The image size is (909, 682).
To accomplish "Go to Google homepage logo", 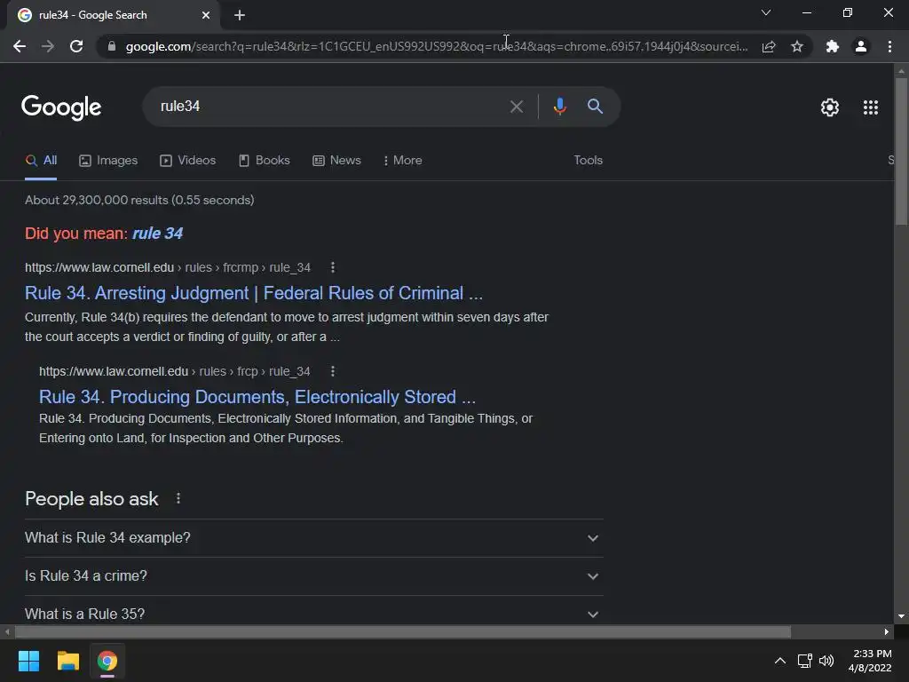I will (61, 107).
